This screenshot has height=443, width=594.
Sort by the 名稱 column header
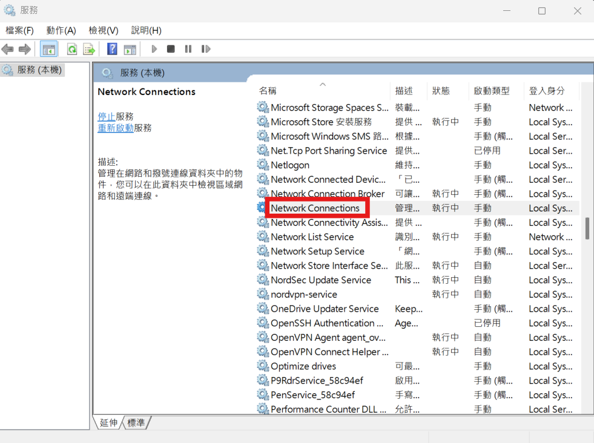268,91
